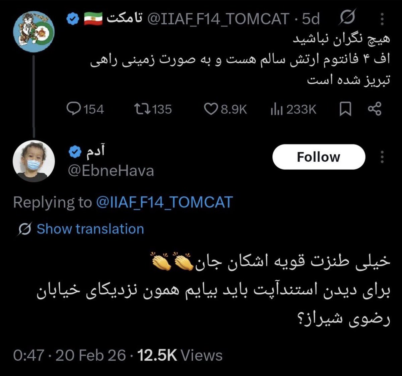Open more options for top tweet
Screen dimensions: 402x376
pos(382,19)
